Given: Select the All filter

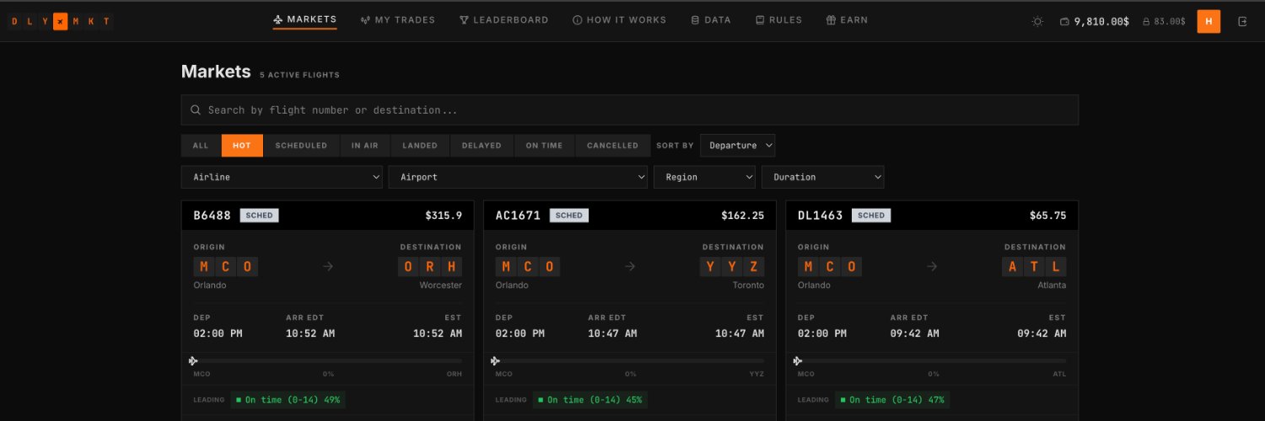Looking at the screenshot, I should coord(201,146).
